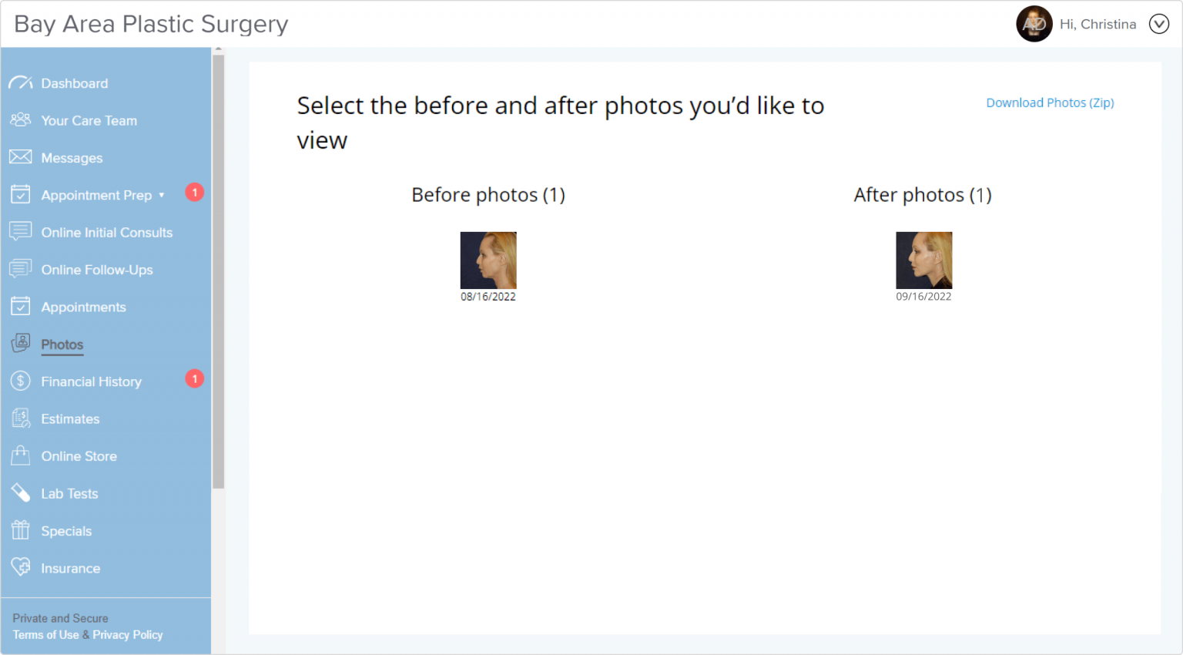Viewport: 1183px width, 655px height.
Task: View the after photo dated 09/16/2022
Action: coord(923,260)
